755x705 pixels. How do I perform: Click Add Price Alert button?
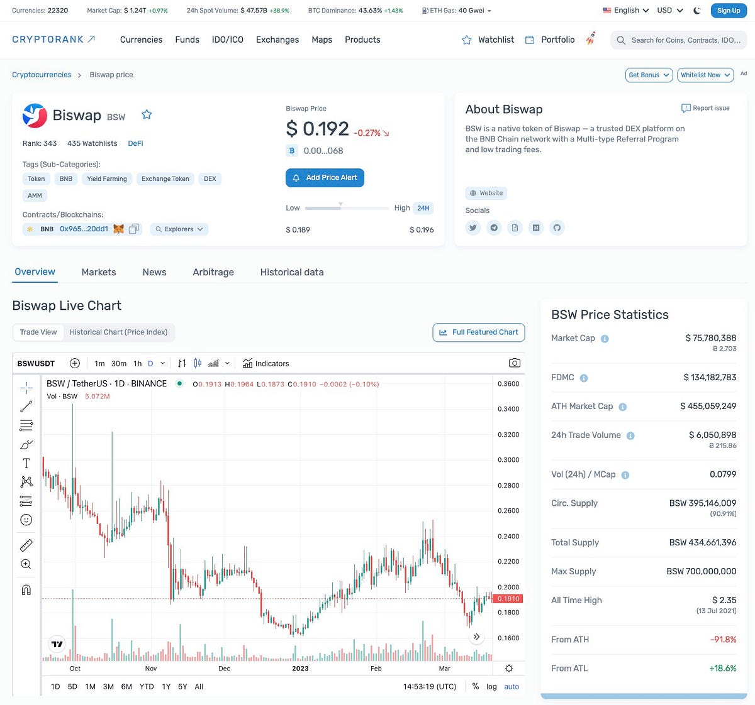point(325,178)
